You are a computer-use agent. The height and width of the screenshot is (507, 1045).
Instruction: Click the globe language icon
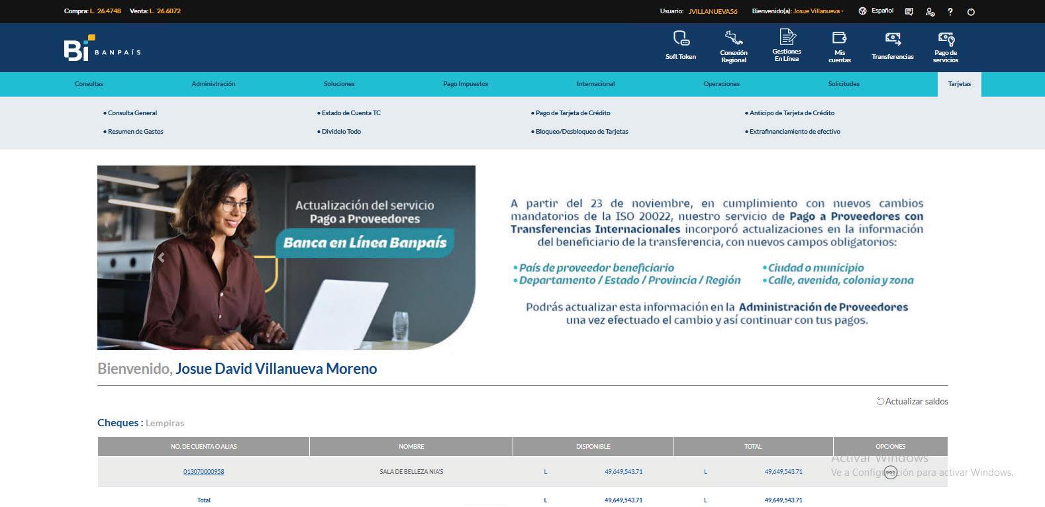click(x=862, y=11)
